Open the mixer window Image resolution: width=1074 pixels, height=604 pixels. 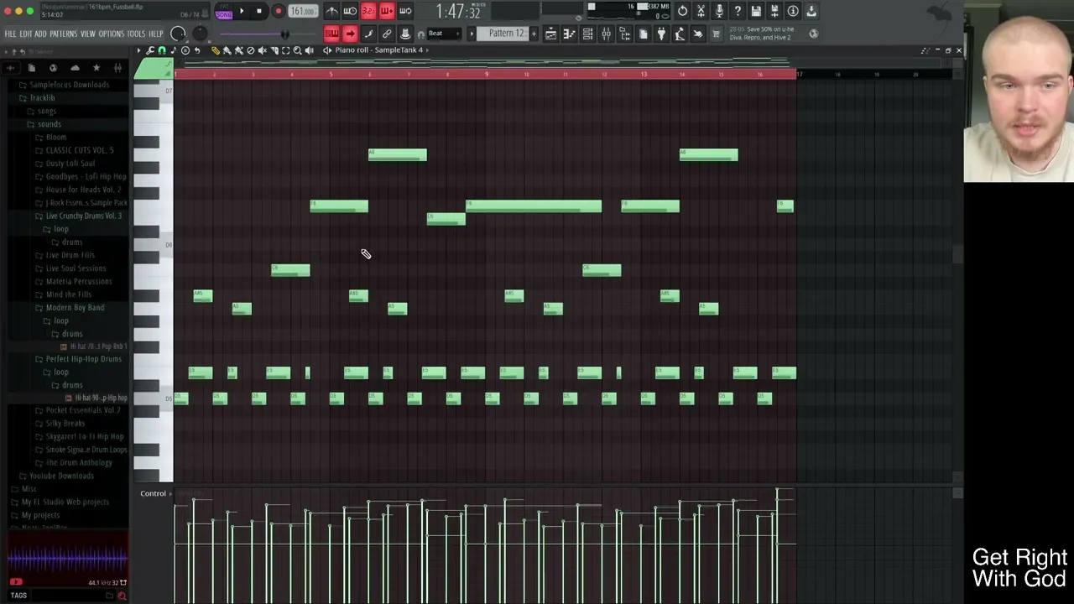[x=606, y=34]
